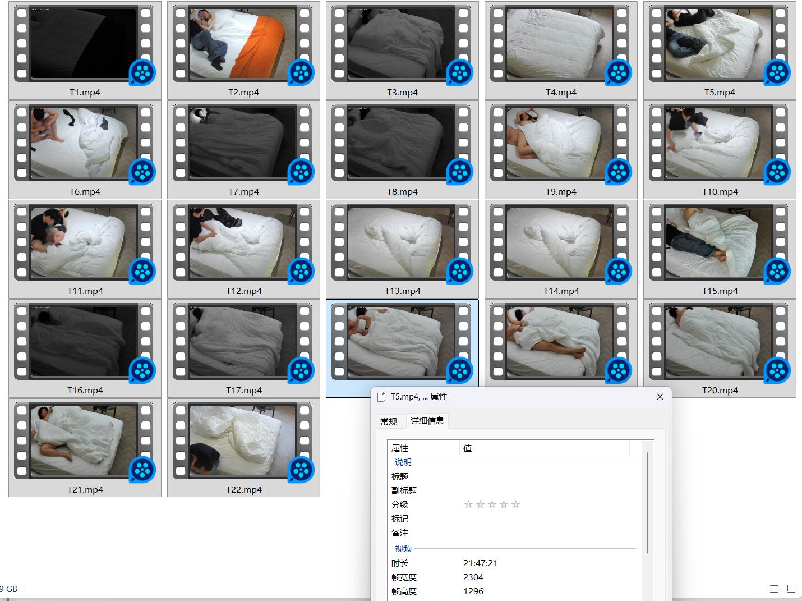Set rating to five stars
Image resolution: width=802 pixels, height=601 pixels.
(x=515, y=504)
